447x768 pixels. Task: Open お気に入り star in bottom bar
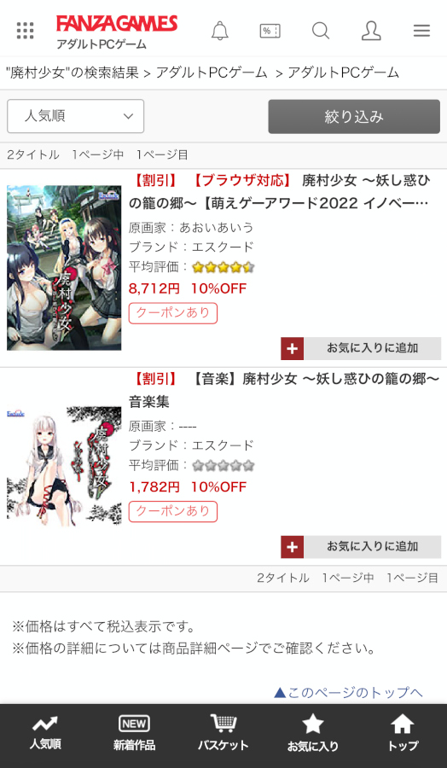(313, 733)
